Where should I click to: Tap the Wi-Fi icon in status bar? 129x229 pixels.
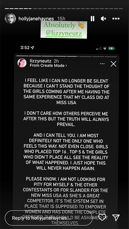coord(105,48)
